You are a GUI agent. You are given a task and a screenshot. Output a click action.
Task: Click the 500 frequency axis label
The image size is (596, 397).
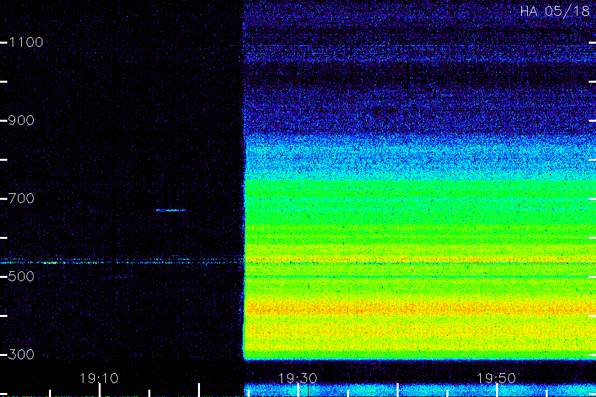tap(21, 276)
